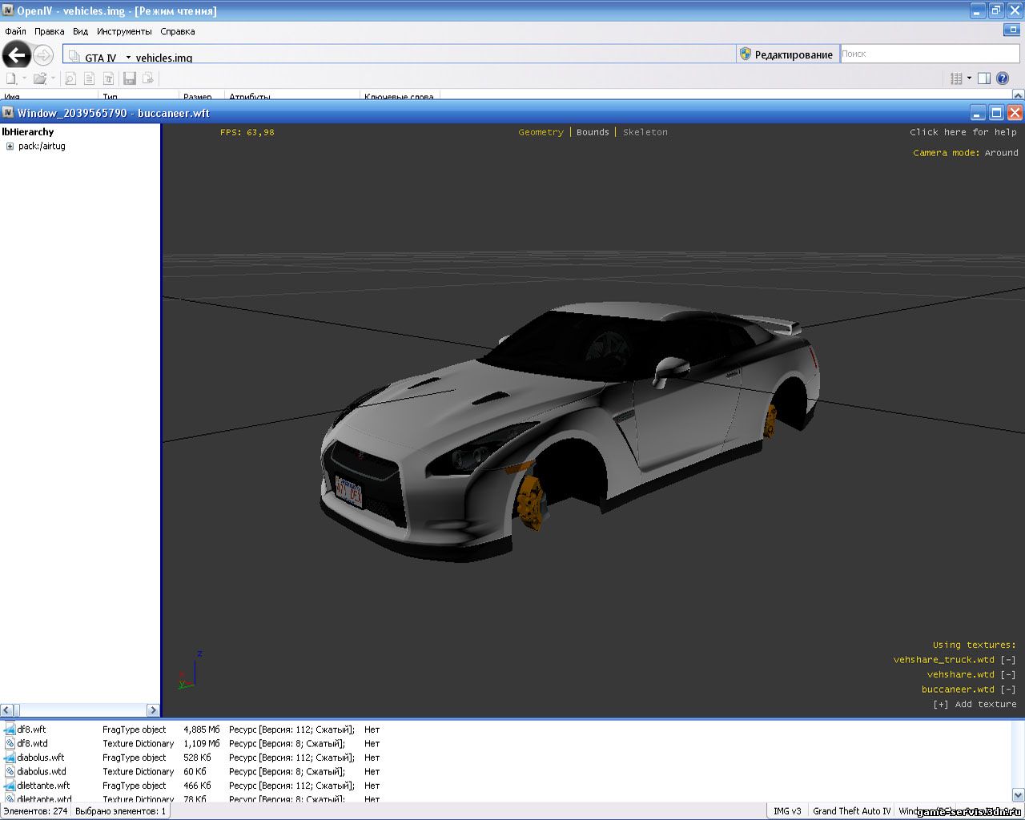Click the archive icon in address bar
This screenshot has width=1025, height=820.
click(x=74, y=57)
